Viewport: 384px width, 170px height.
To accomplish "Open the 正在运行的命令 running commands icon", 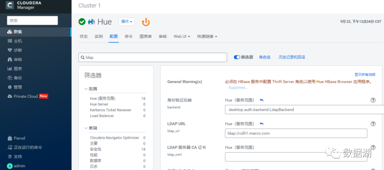I will tap(10, 148).
